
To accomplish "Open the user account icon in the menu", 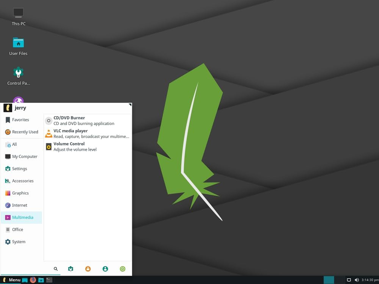I will (x=105, y=269).
